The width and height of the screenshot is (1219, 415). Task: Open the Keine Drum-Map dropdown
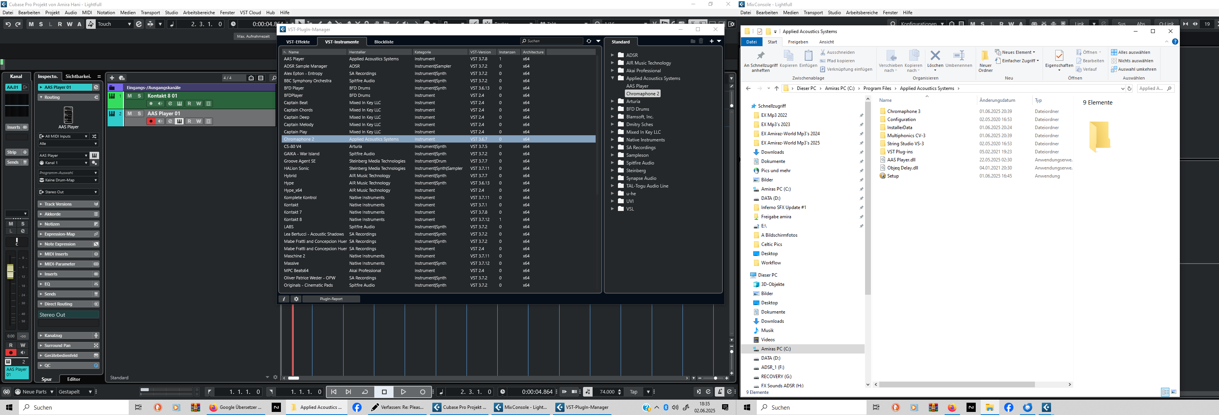(69, 180)
